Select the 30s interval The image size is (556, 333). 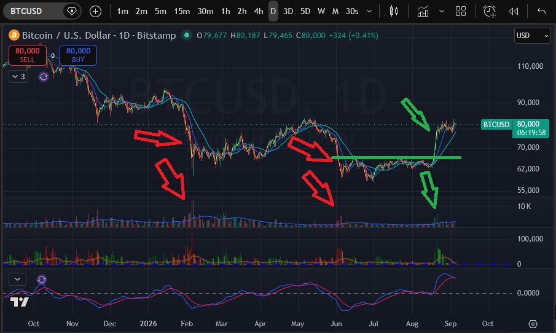point(352,11)
